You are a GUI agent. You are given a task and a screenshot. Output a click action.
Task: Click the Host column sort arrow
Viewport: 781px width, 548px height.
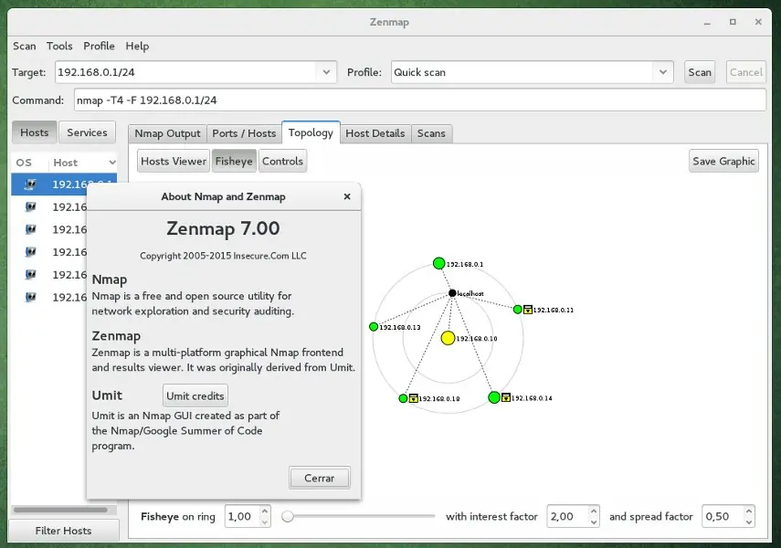tap(112, 163)
